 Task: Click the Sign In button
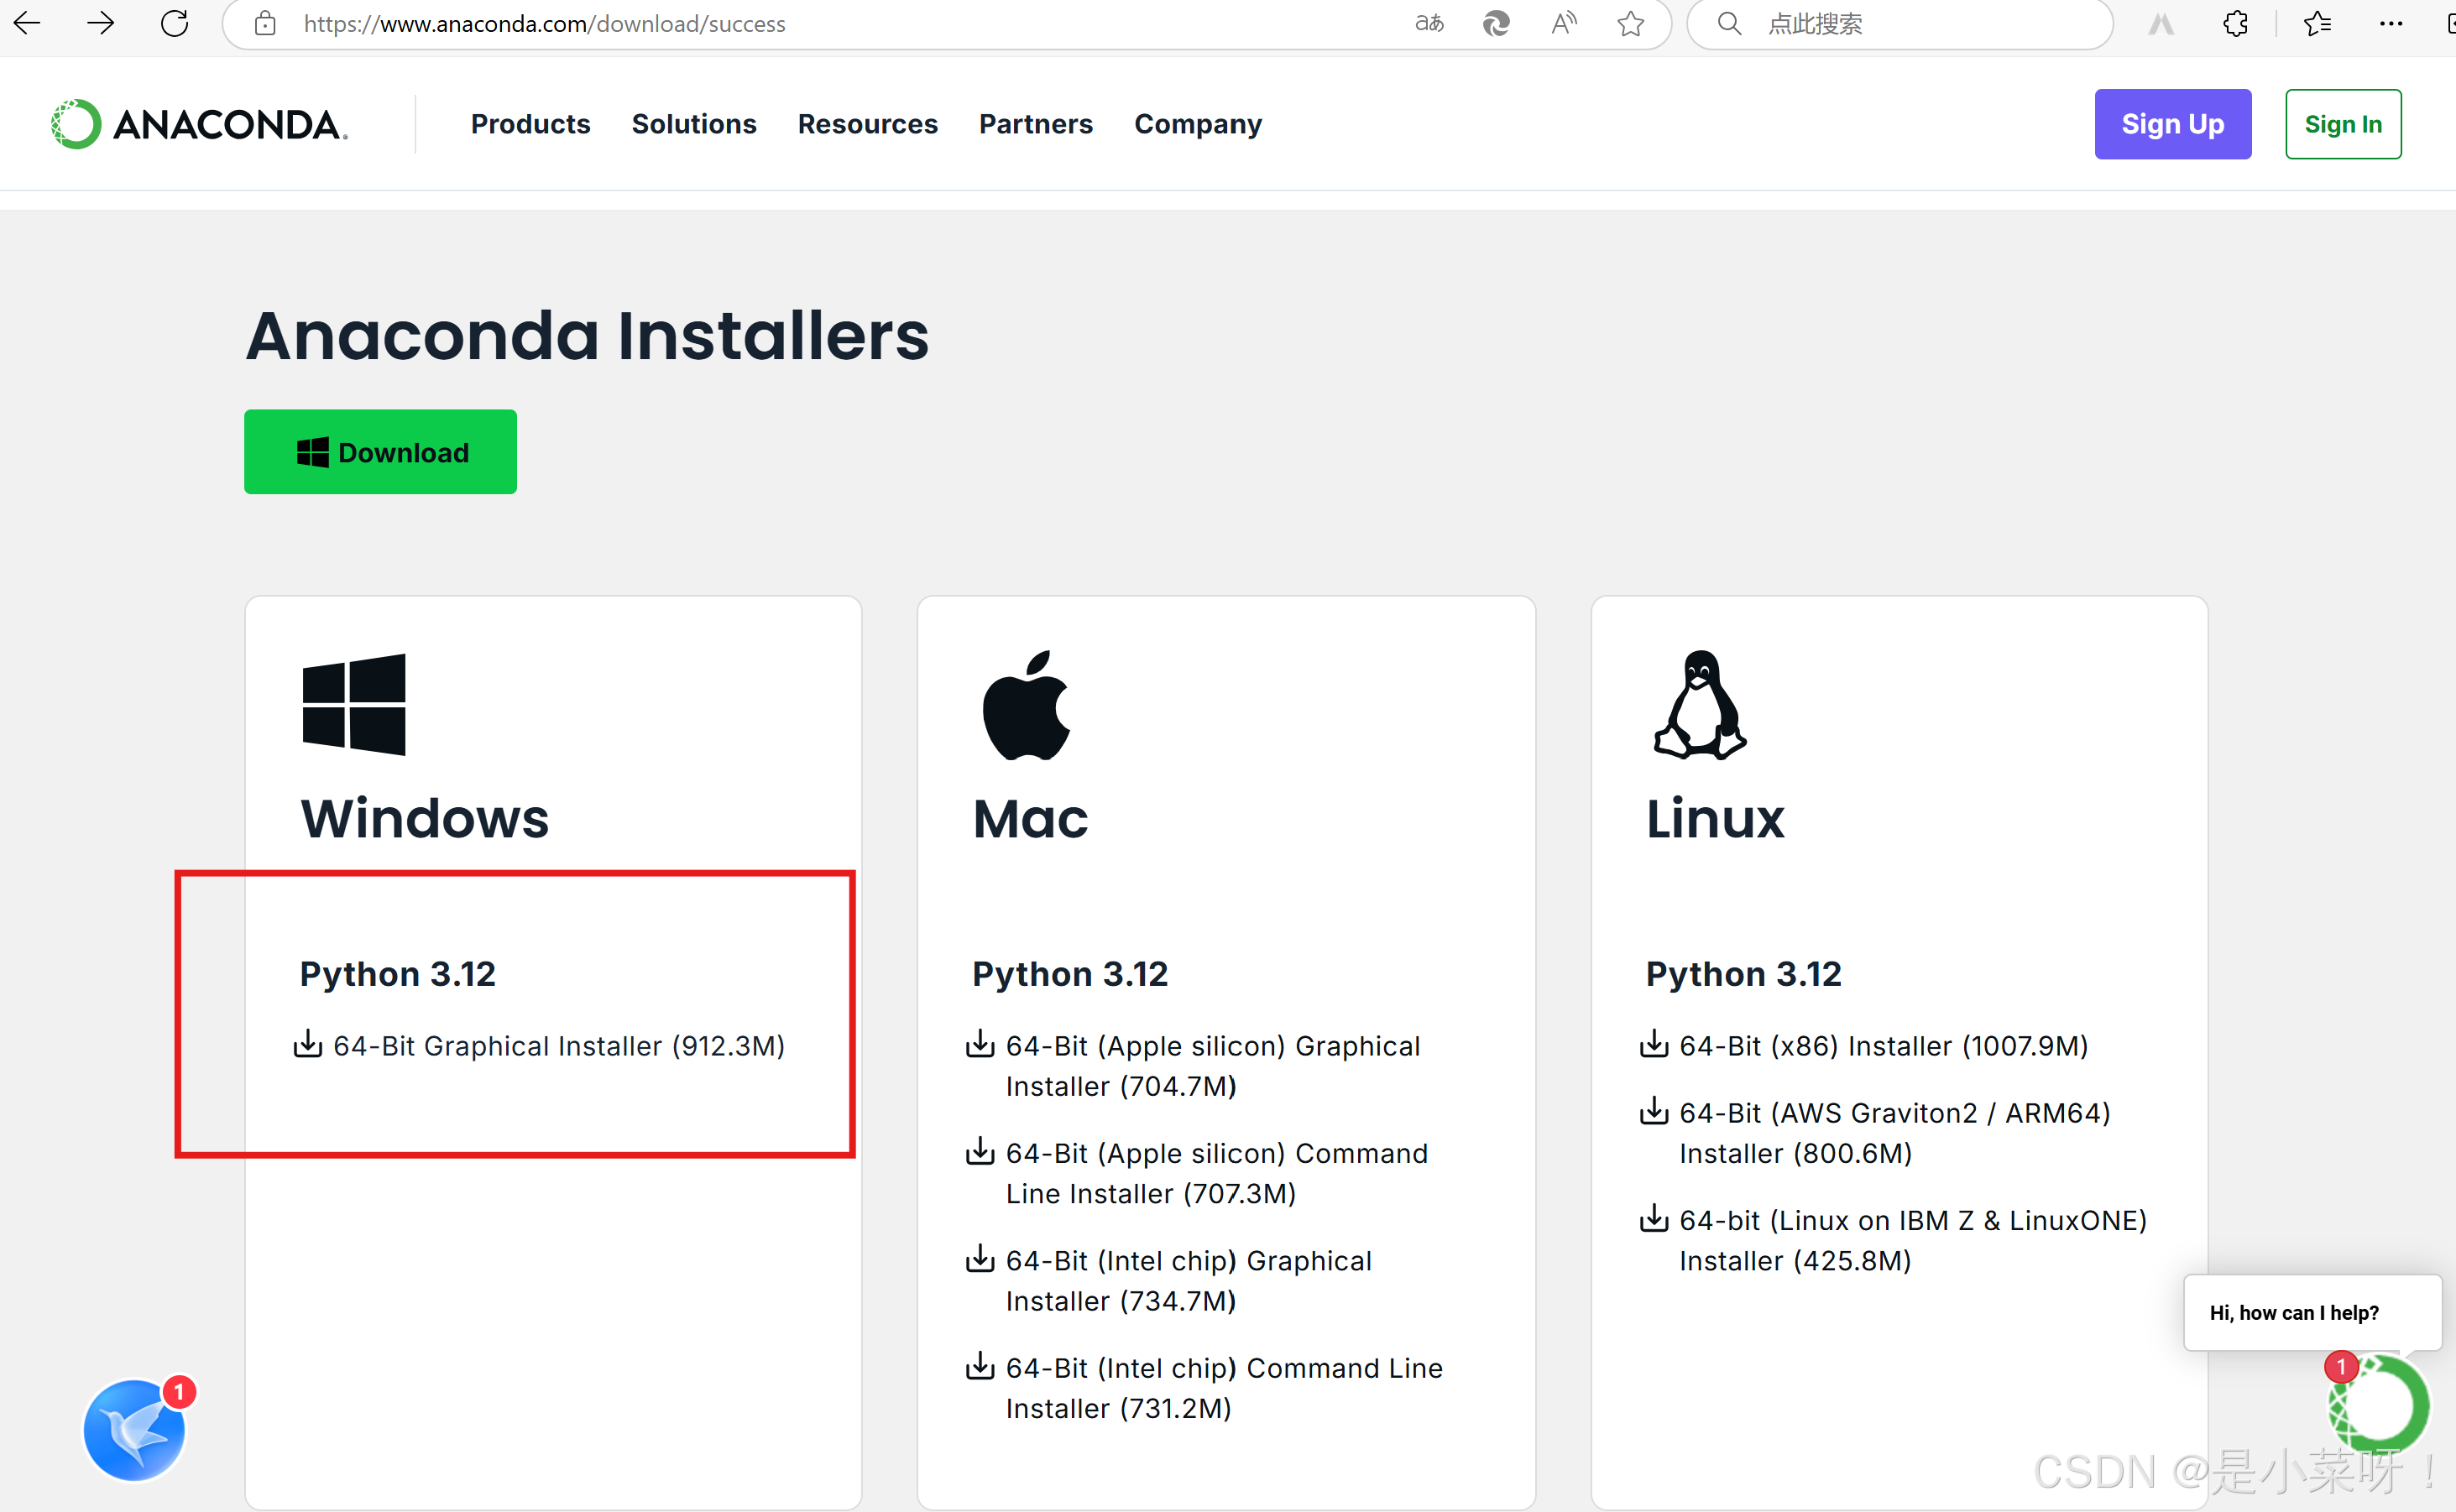pos(2343,124)
